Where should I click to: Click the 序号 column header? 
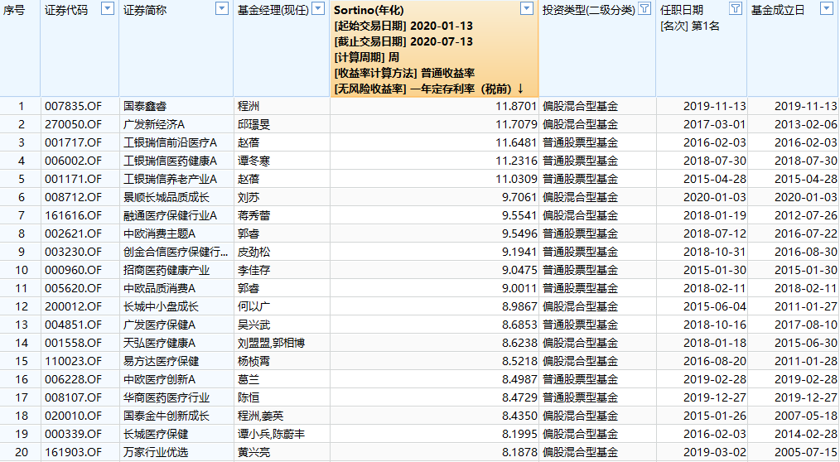coord(14,10)
